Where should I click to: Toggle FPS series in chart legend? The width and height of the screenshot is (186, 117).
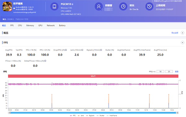click(x=73, y=115)
